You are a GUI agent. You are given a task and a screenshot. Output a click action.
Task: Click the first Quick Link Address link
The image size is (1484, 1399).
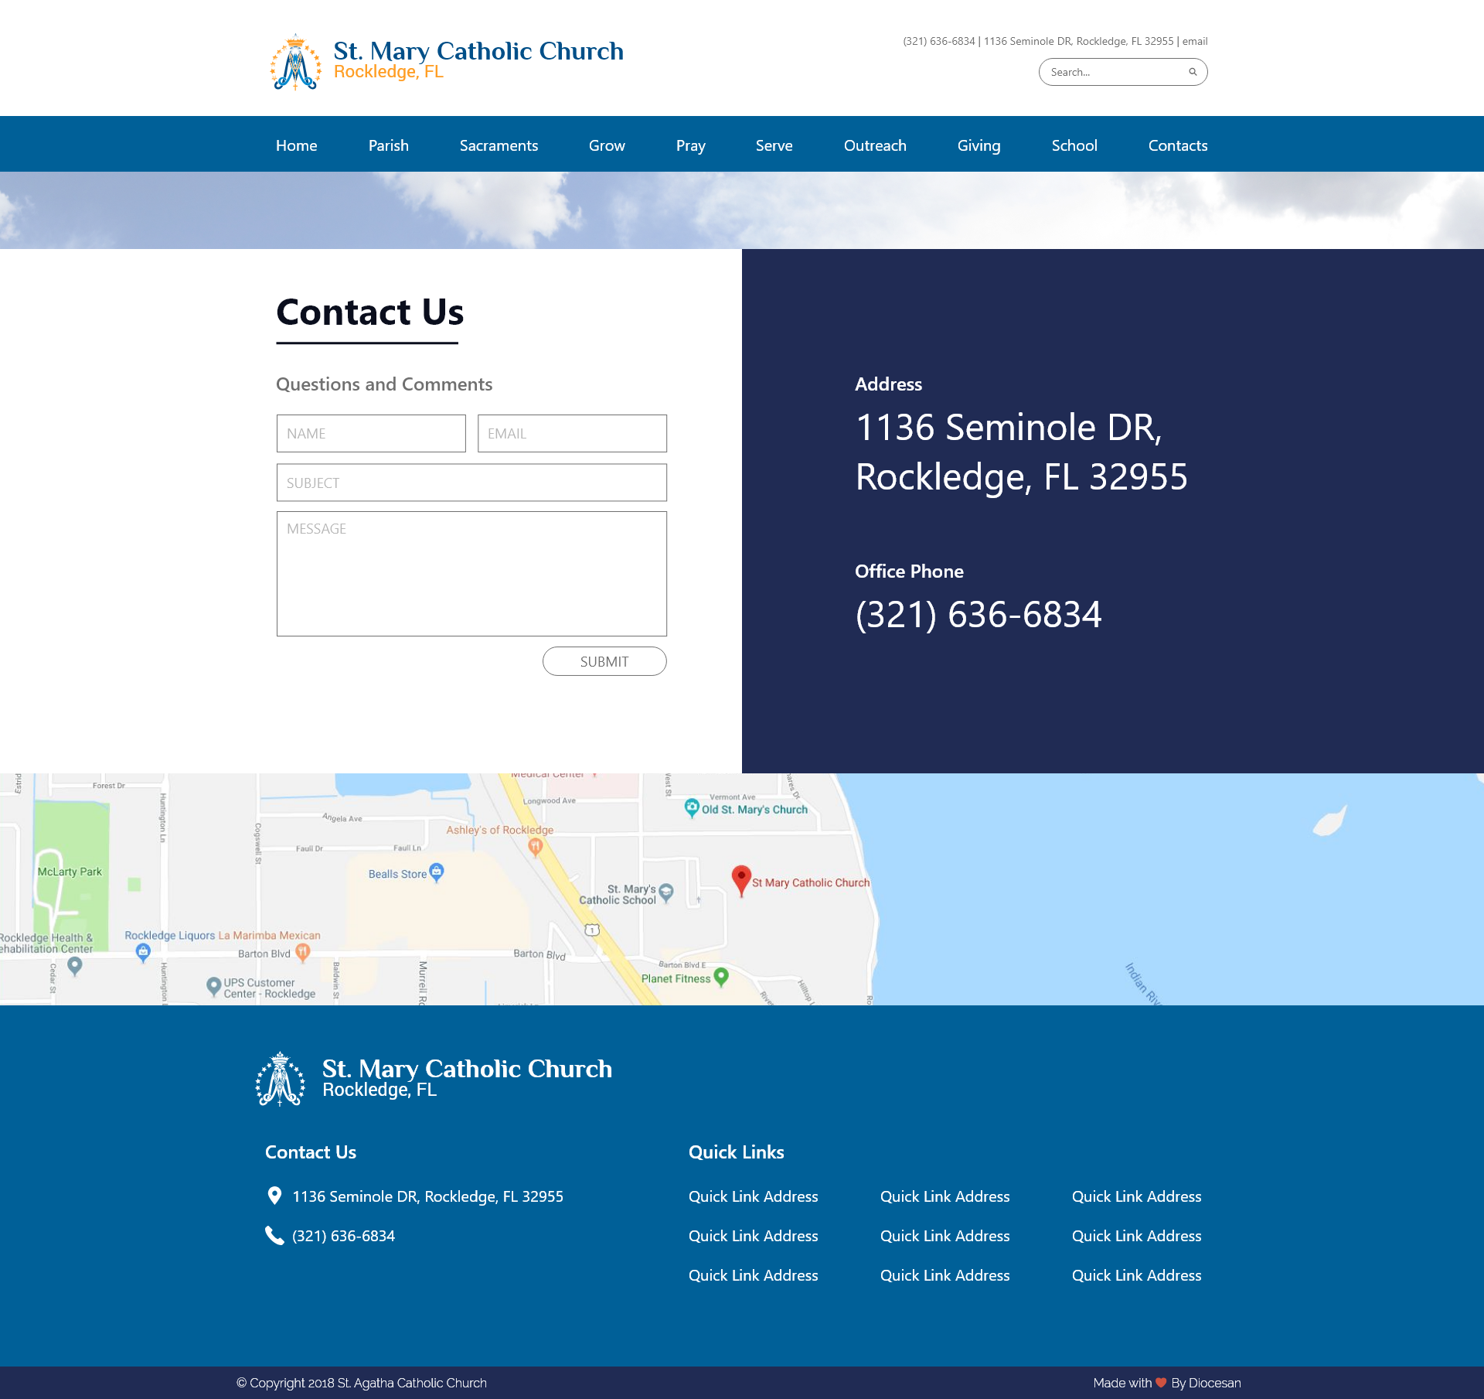tap(753, 1196)
